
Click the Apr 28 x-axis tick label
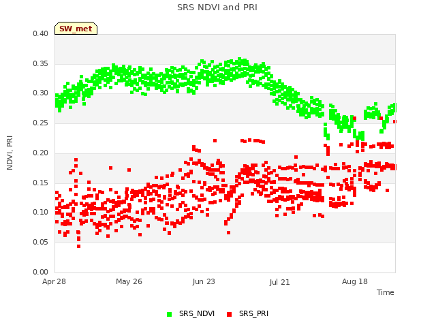coord(54,281)
